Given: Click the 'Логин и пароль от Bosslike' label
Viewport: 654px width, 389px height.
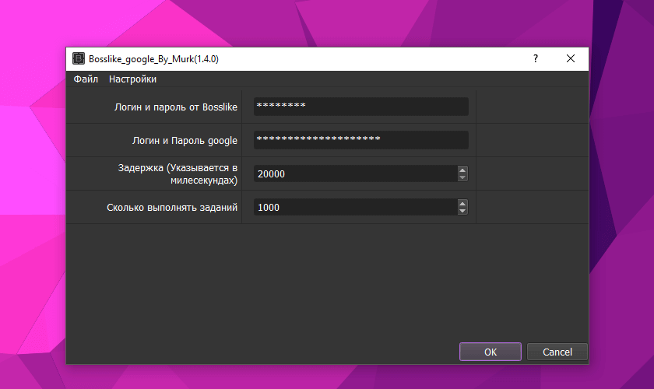Looking at the screenshot, I should coord(176,107).
